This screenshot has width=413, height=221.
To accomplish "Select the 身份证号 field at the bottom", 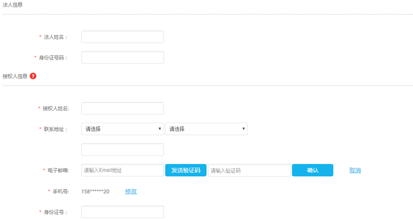I will [x=122, y=212].
